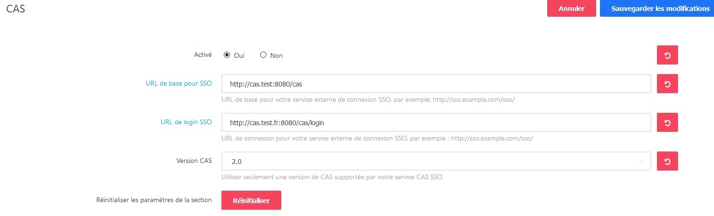Viewport: 714px width, 216px height.
Task: Click the CAS section heading
Action: (16, 9)
